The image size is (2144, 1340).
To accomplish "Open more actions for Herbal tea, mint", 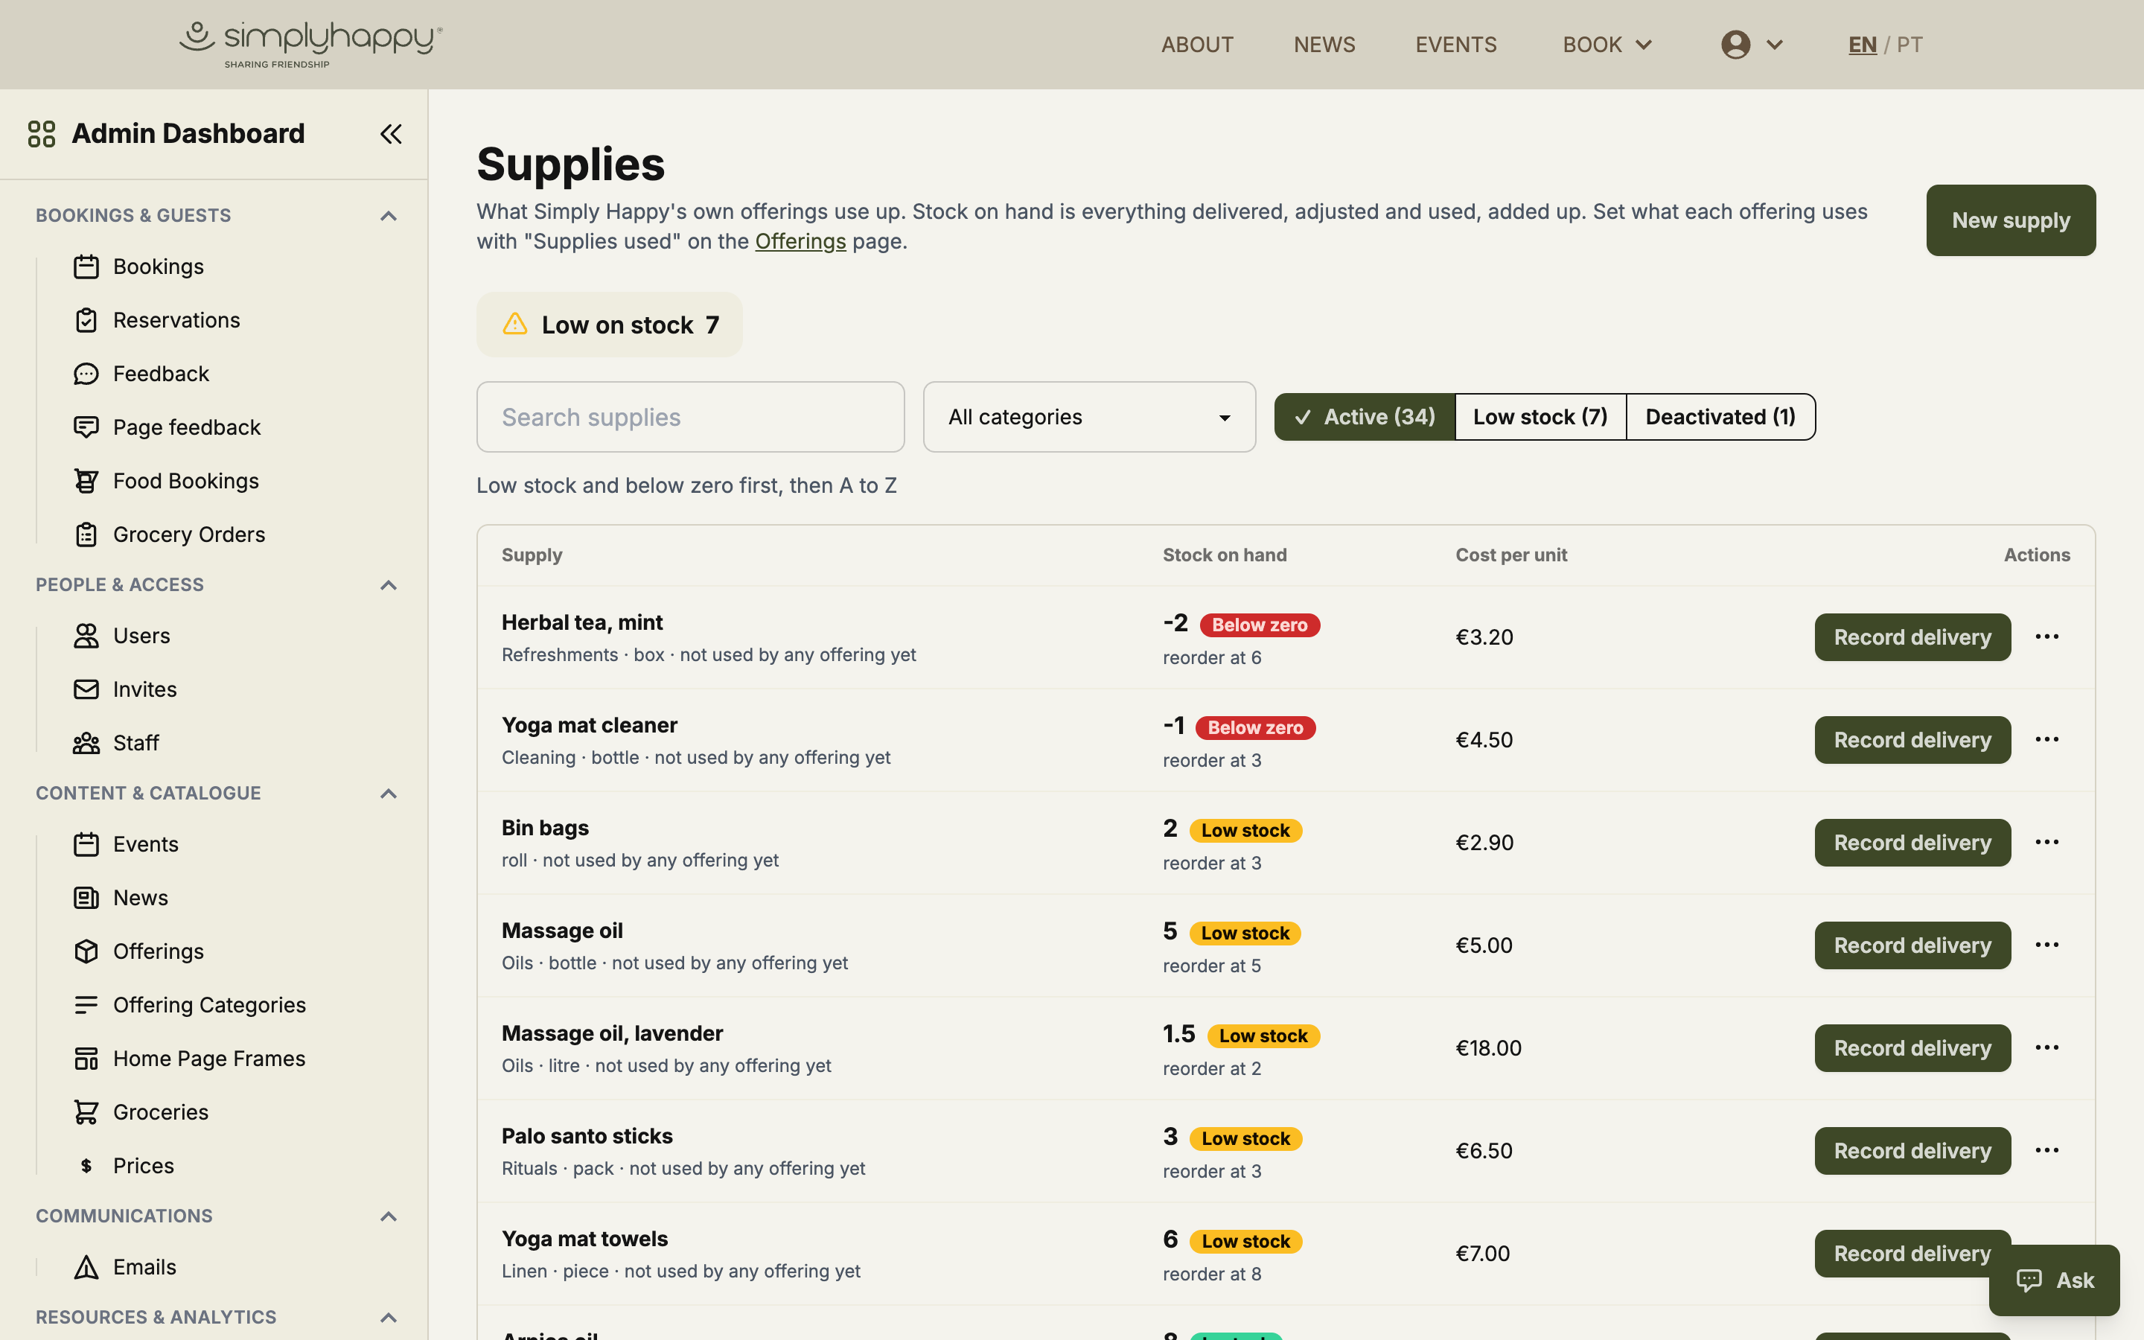I will pyautogui.click(x=2046, y=637).
